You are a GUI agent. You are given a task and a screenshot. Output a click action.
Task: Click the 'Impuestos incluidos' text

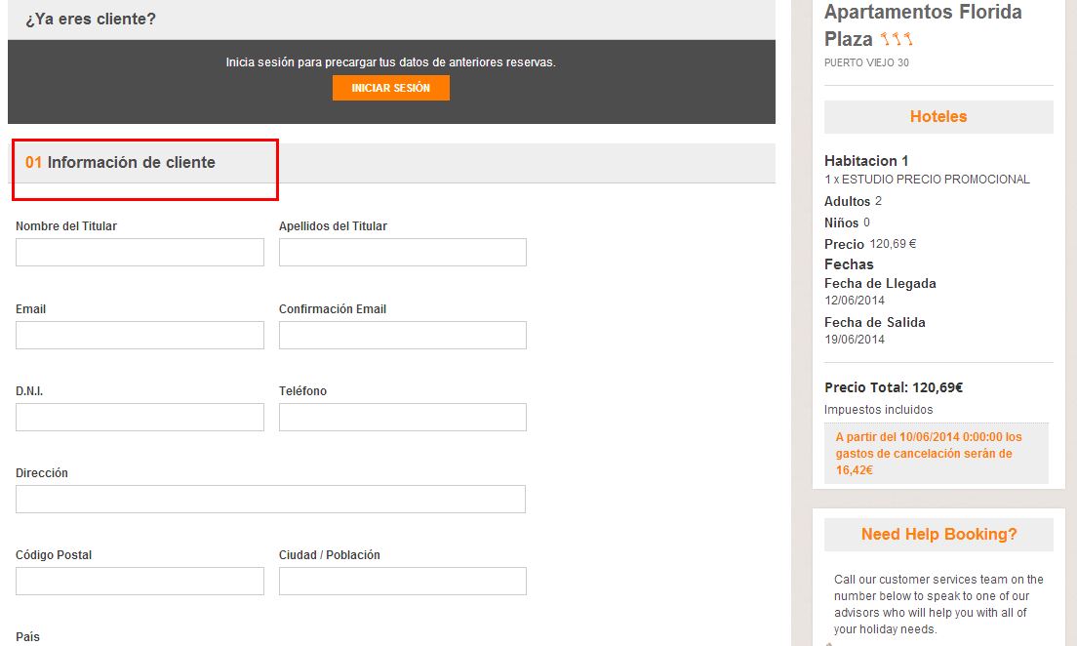[879, 410]
